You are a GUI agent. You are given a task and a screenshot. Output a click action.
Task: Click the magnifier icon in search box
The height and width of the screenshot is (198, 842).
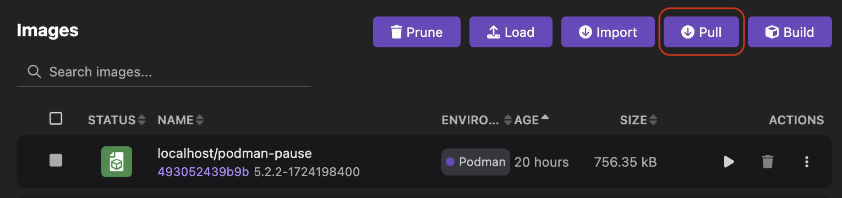(35, 72)
